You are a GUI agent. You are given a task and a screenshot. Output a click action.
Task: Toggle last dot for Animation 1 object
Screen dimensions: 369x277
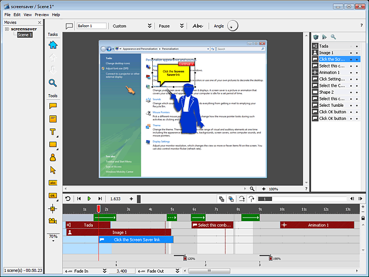(357, 73)
